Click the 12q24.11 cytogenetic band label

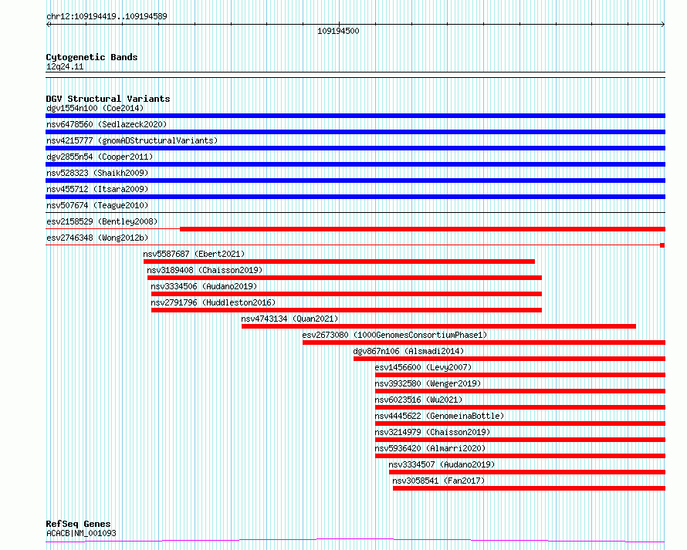point(65,66)
